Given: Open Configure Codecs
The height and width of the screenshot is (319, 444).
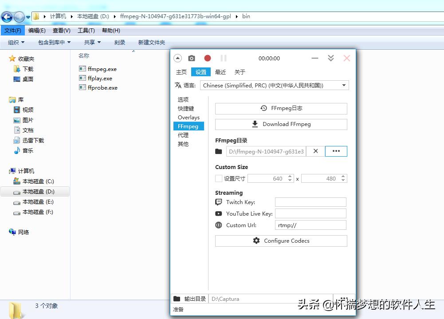Looking at the screenshot, I should point(281,241).
